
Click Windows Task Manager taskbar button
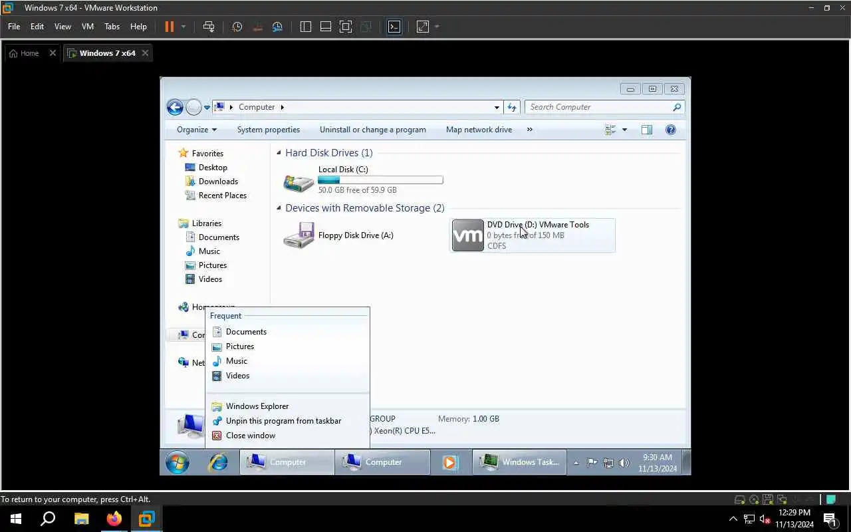tap(519, 462)
